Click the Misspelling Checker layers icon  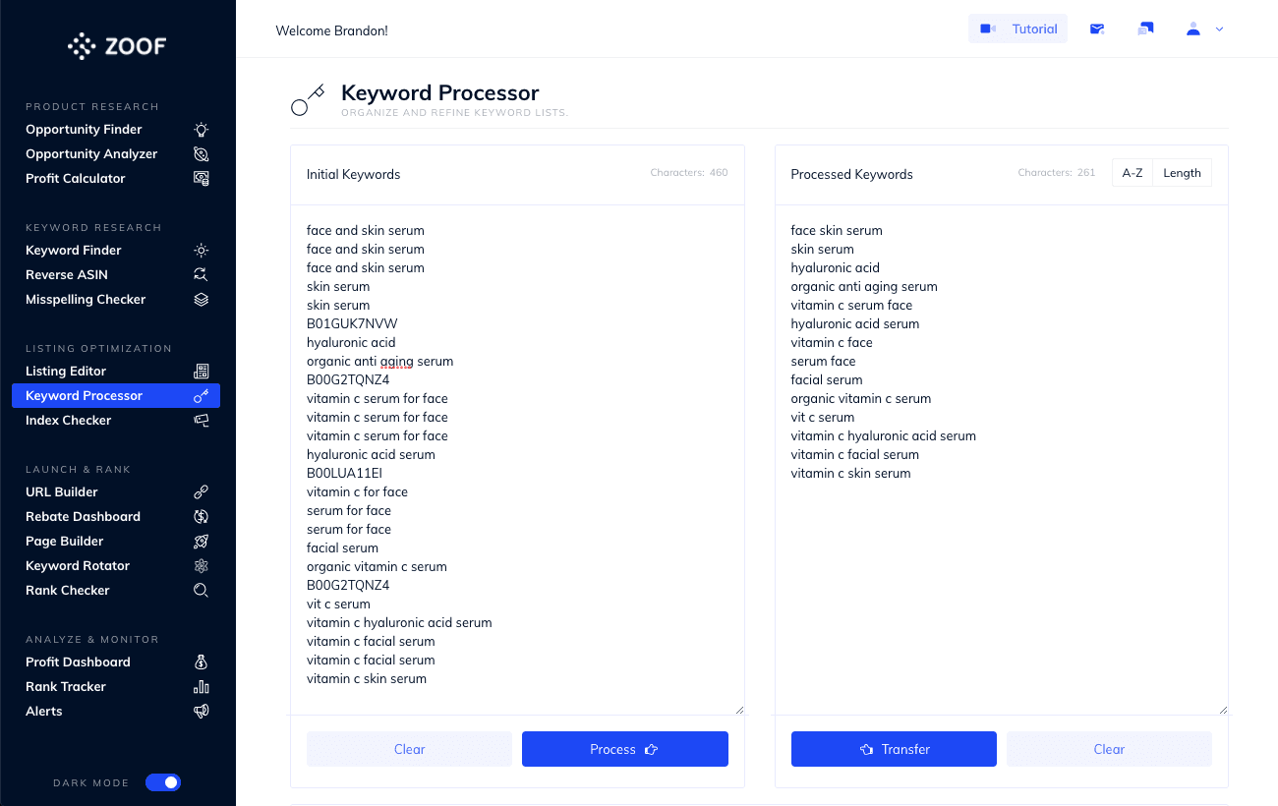tap(201, 300)
